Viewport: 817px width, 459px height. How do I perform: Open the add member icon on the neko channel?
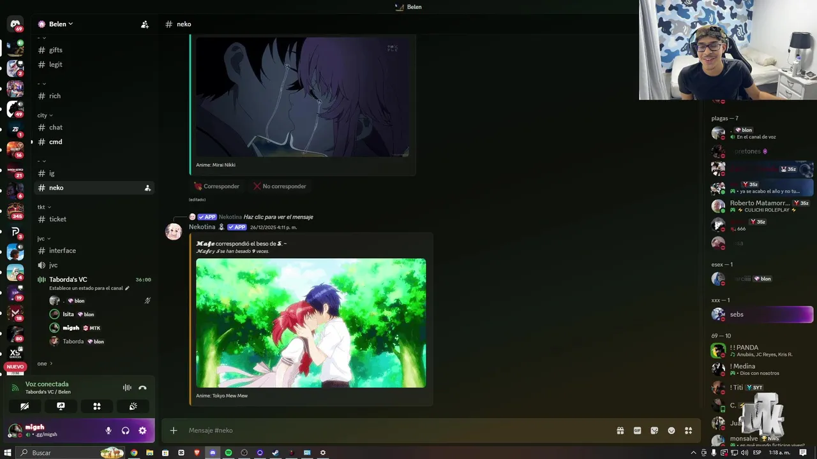(x=147, y=188)
